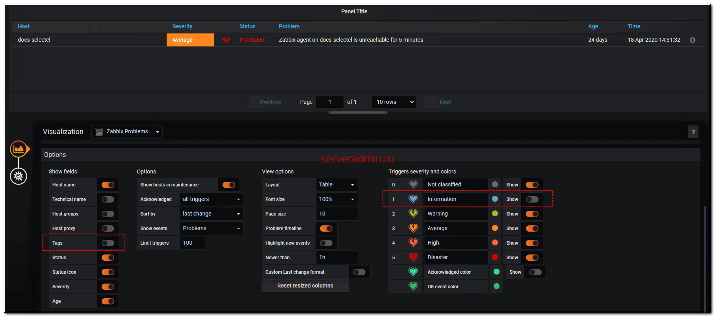Click the Disaster severity heart icon

click(x=413, y=257)
